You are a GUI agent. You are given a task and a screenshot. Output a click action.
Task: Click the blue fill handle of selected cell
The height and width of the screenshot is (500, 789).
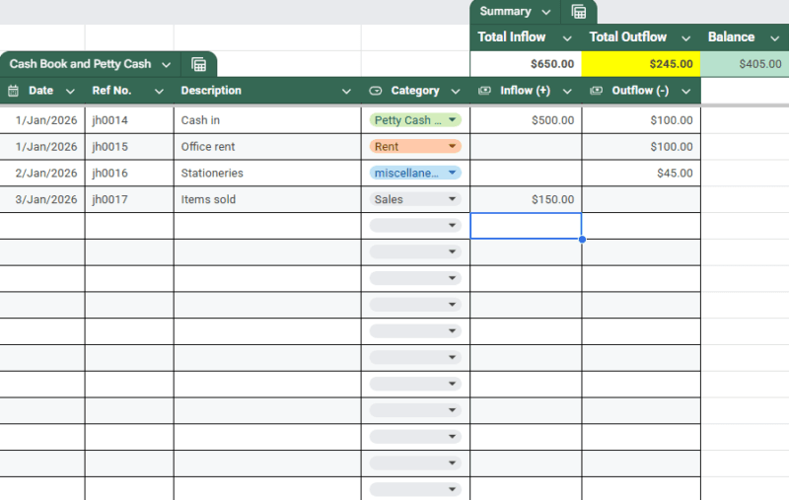point(582,240)
